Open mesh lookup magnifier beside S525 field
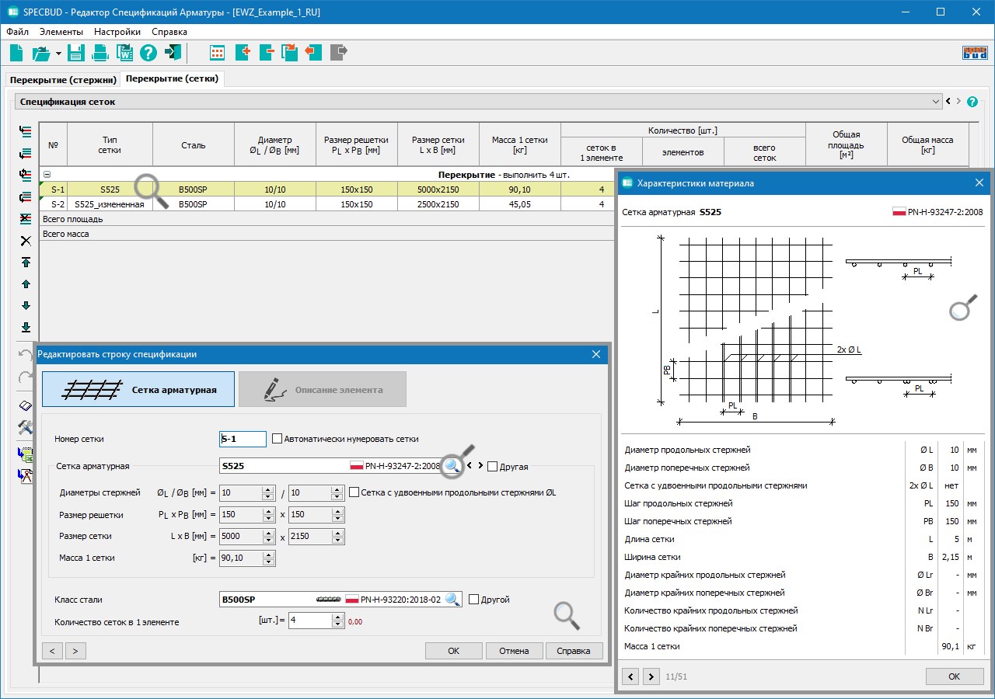Screen dimensions: 995x699 click(x=452, y=466)
